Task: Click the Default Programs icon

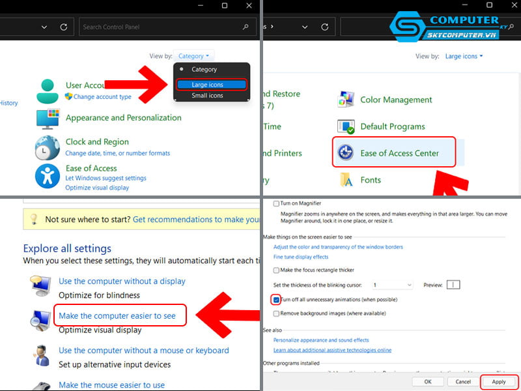Action: coord(345,126)
